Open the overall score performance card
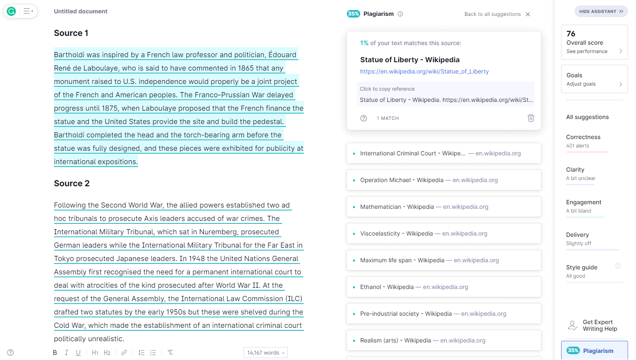636x360 pixels. 594,42
